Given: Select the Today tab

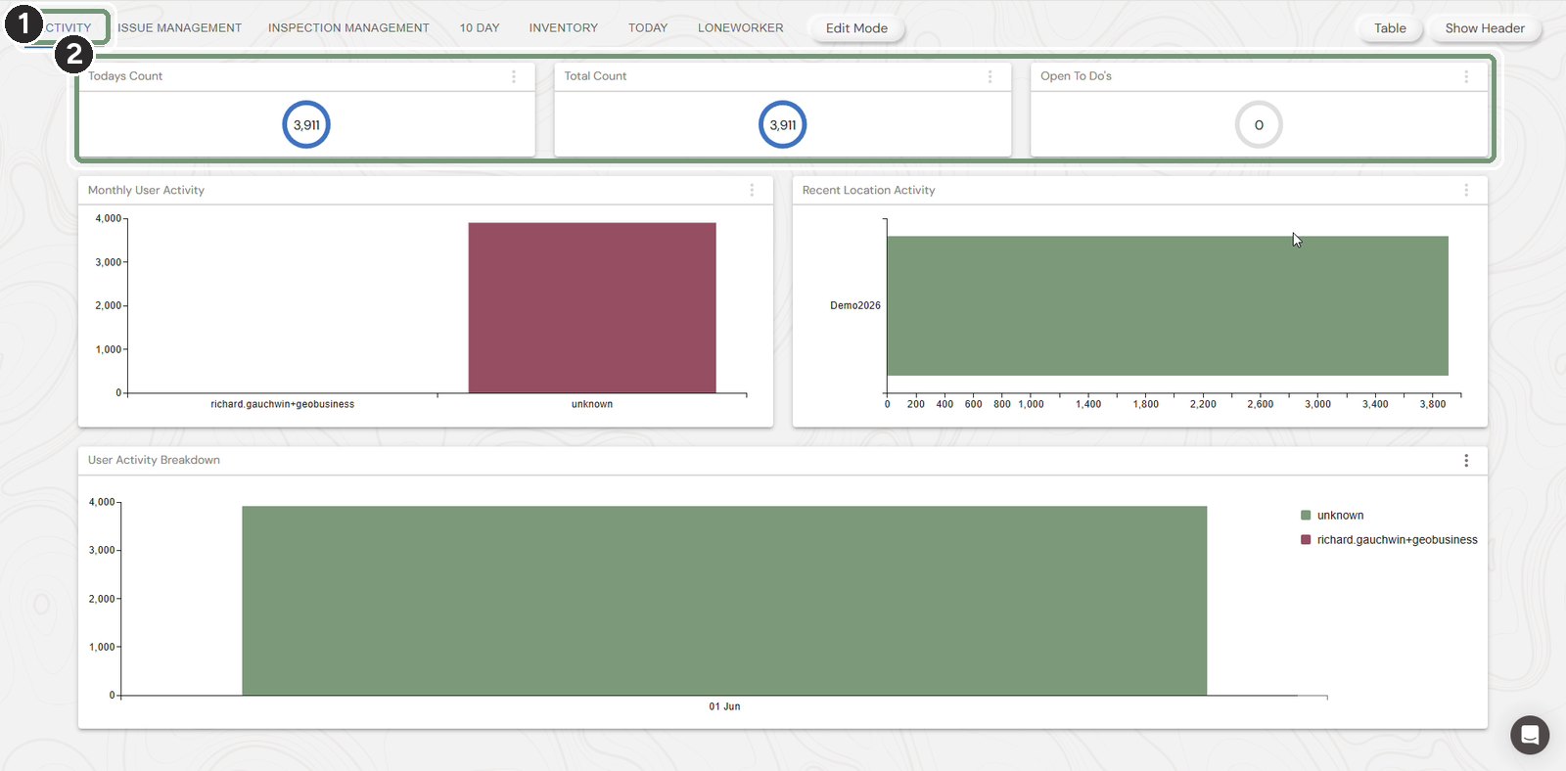Looking at the screenshot, I should coord(648,28).
